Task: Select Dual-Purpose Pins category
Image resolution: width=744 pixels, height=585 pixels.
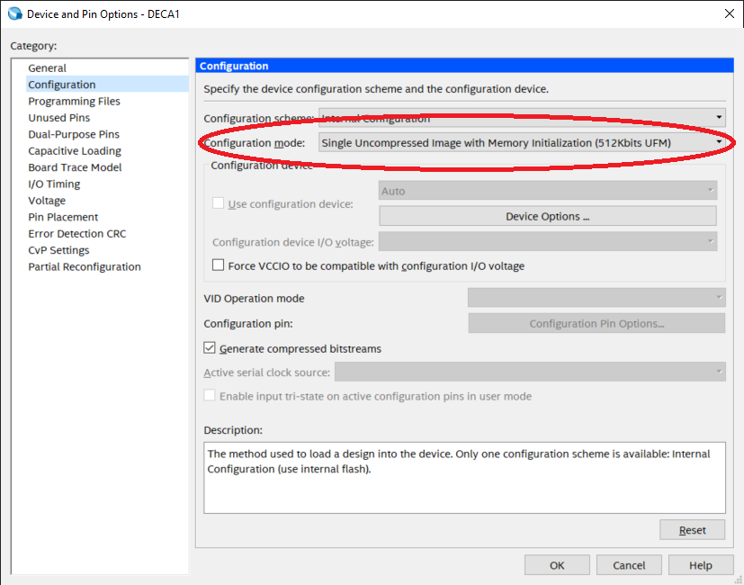Action: [73, 134]
